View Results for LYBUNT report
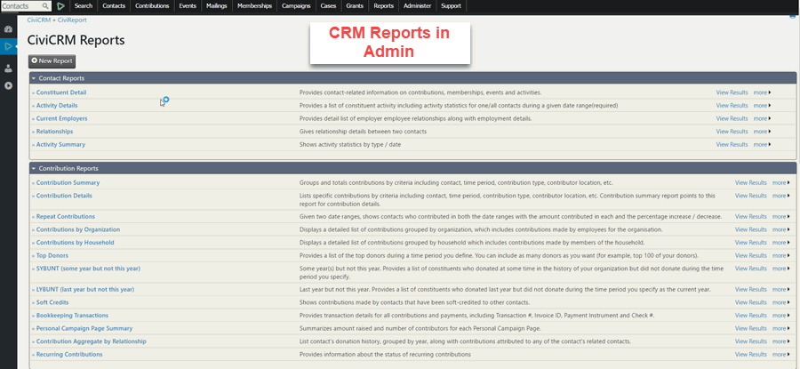800x369 pixels. point(750,289)
